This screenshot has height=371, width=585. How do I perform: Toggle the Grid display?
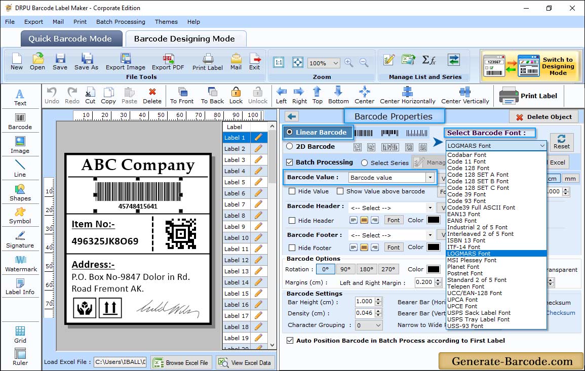[20, 335]
